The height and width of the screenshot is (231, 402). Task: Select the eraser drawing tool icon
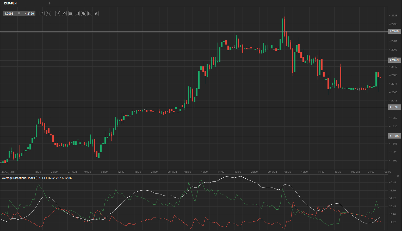coord(96,13)
